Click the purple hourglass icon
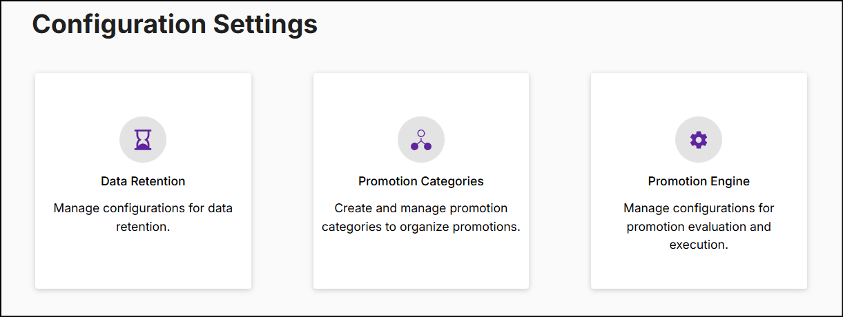The height and width of the screenshot is (317, 843). tap(143, 140)
